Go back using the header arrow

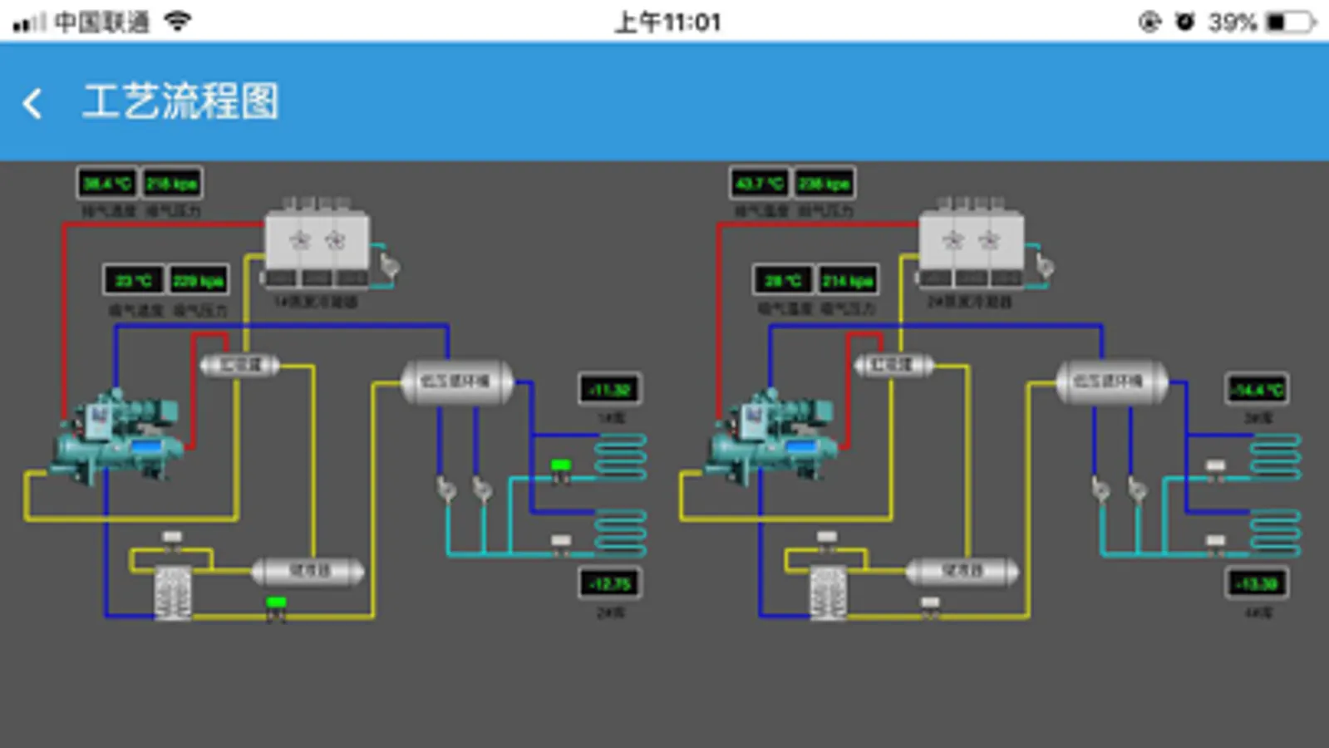32,103
